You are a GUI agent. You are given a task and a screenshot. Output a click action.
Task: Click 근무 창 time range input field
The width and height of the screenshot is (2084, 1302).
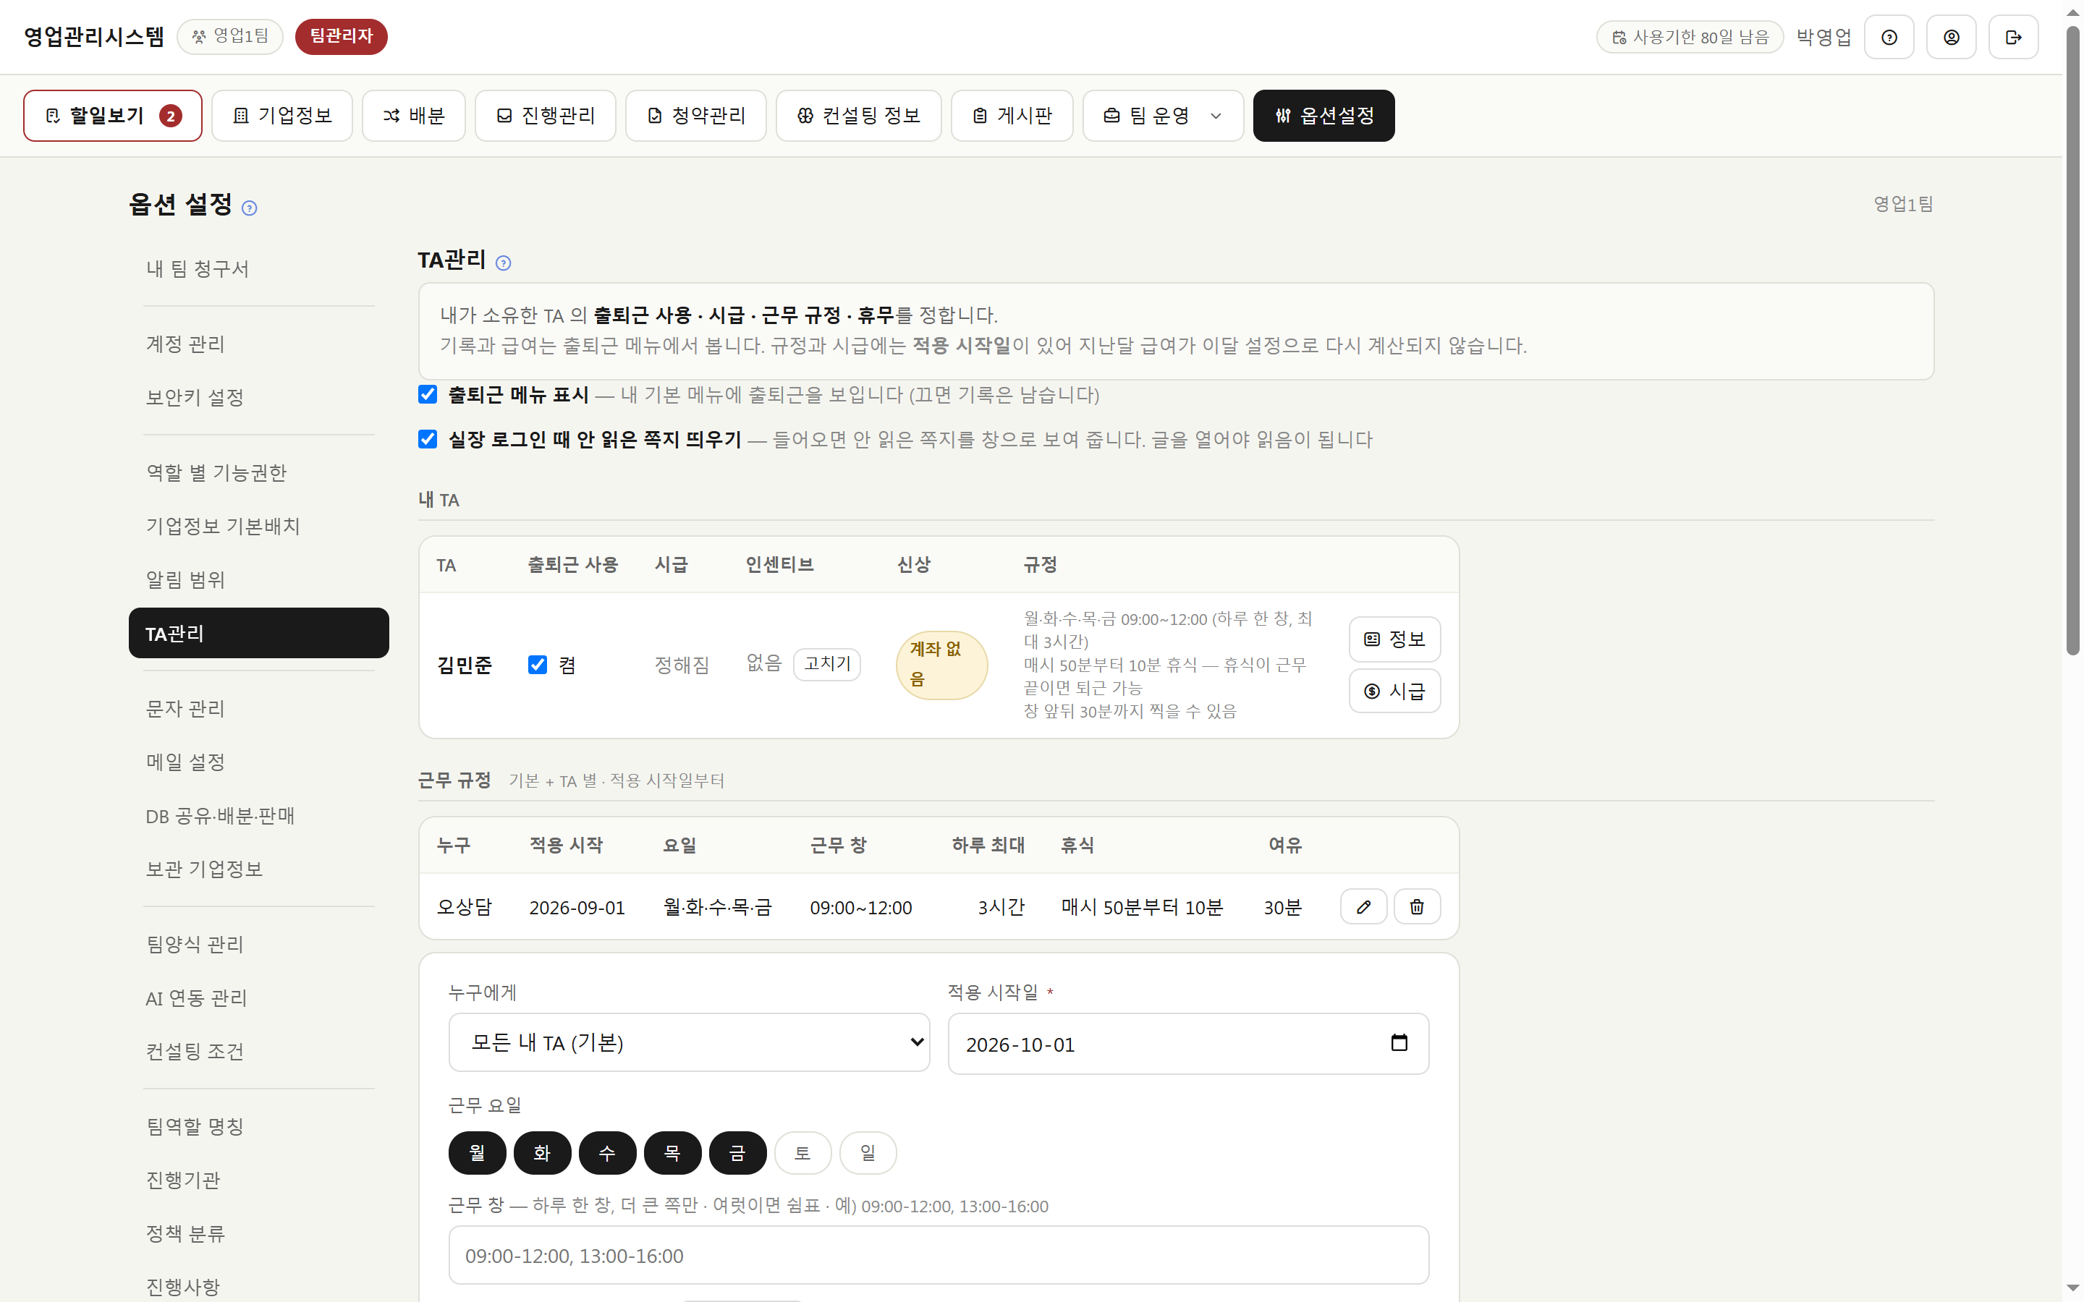(x=939, y=1256)
